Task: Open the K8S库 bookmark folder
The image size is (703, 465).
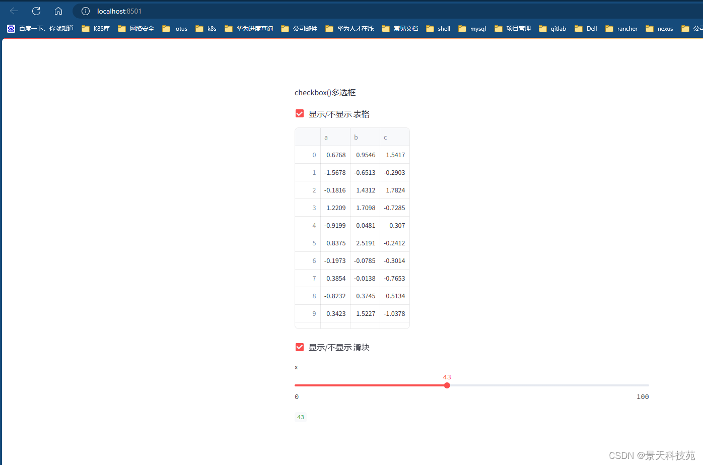Action: click(96, 29)
